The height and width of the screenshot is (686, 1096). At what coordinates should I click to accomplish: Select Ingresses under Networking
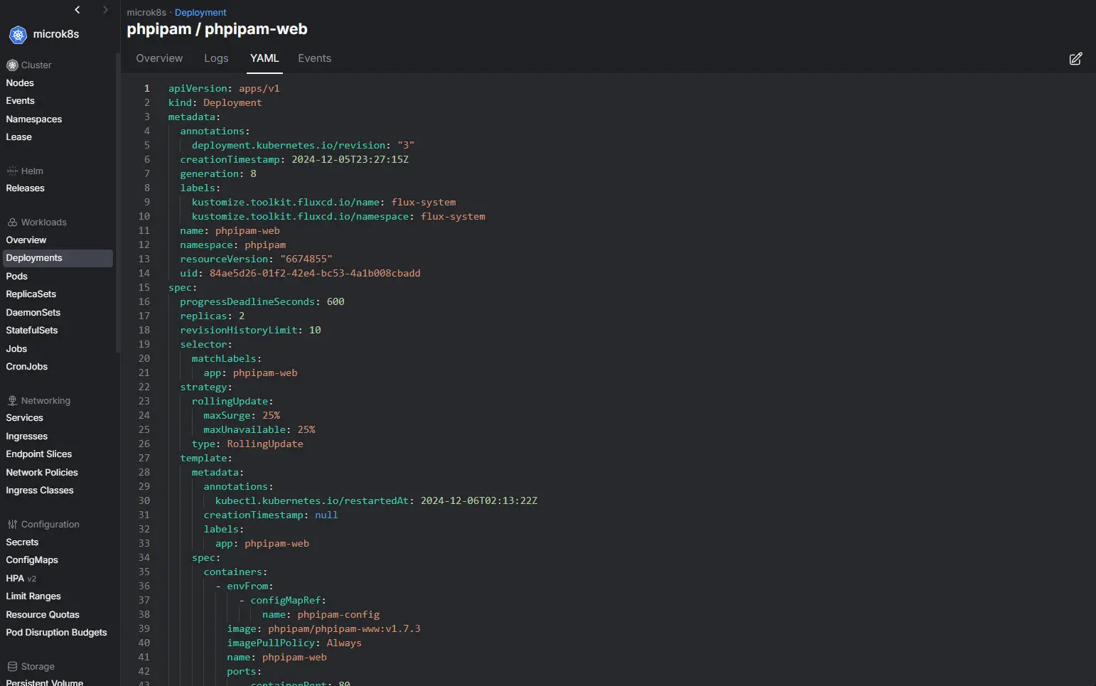coord(27,436)
